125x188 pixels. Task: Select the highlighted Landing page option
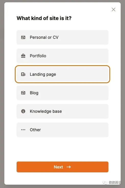62,74
